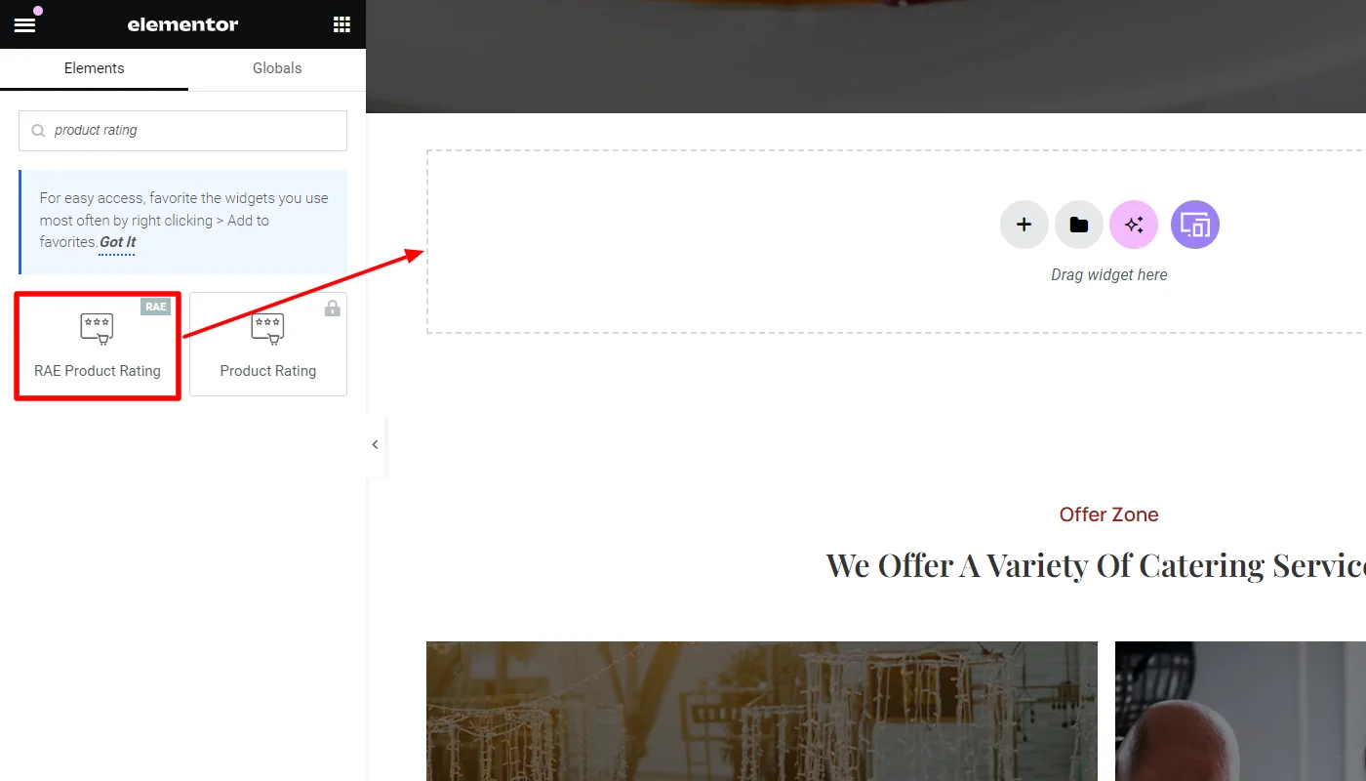1366x781 pixels.
Task: Collapse the Elementor side panel
Action: pos(375,445)
